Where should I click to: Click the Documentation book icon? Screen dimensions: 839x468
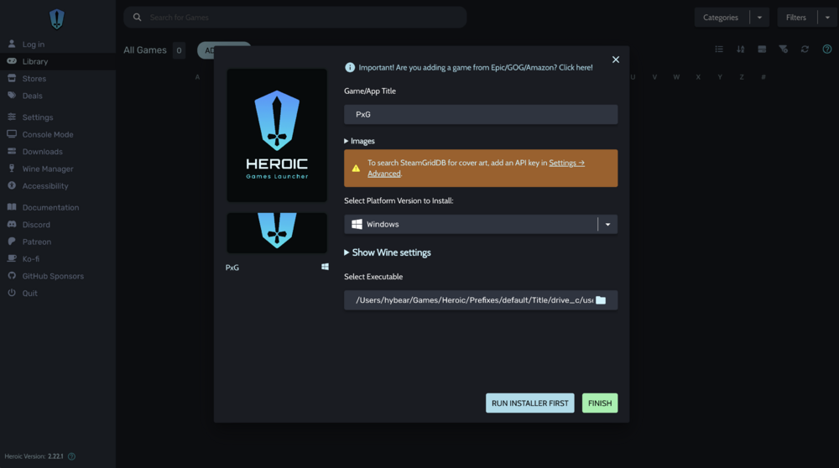[x=12, y=207]
